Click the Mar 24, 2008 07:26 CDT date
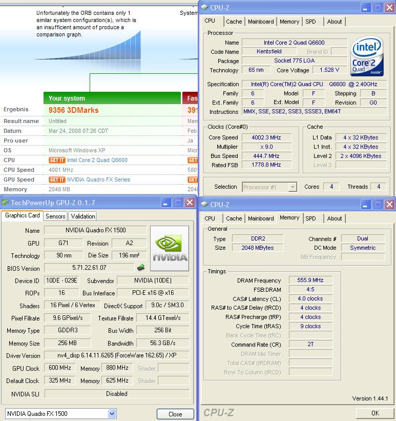This screenshot has width=396, height=421. [78, 131]
